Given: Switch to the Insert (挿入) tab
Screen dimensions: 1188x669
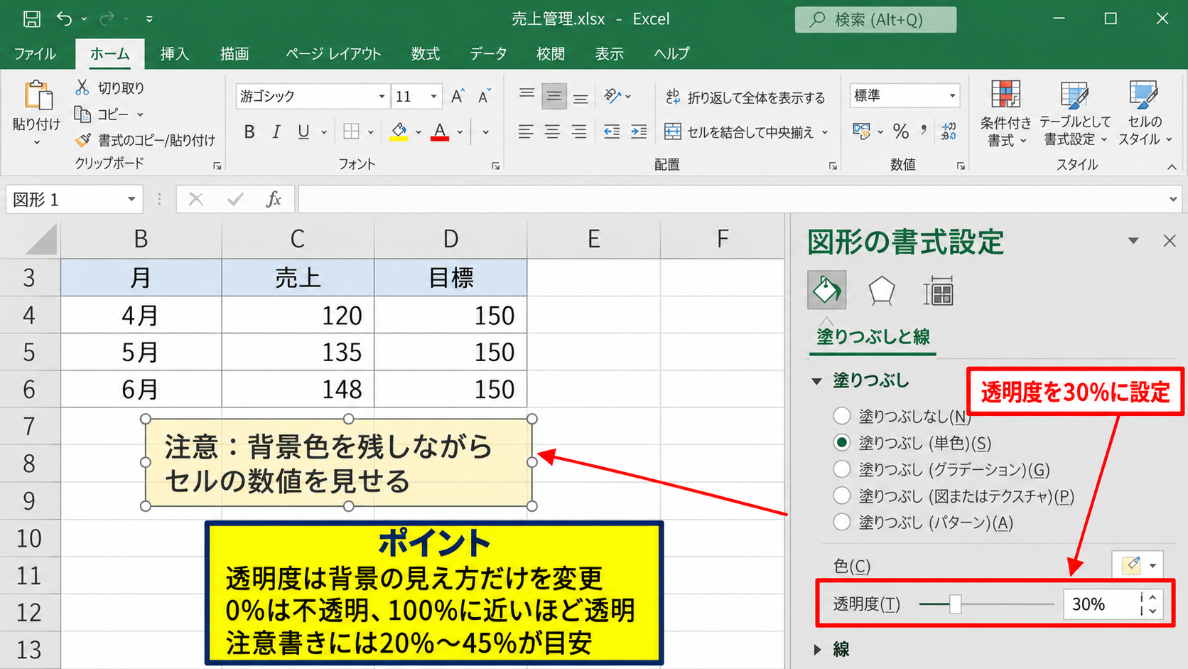Looking at the screenshot, I should (x=175, y=54).
